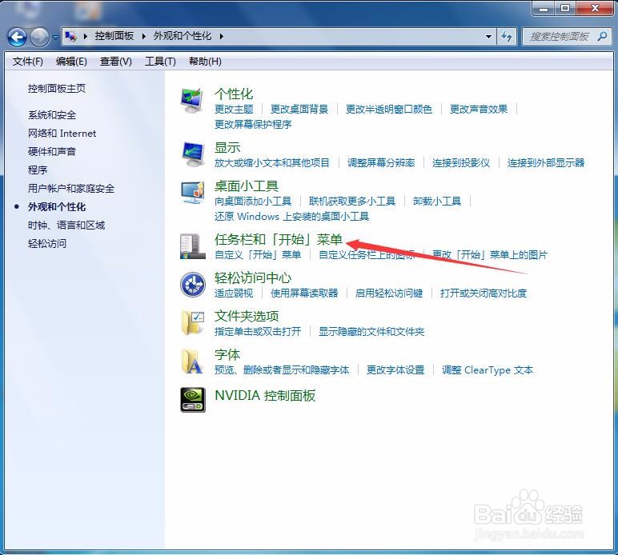Click the 自定义「开始」菜单 link
Viewport: 618px width, 555px height.
click(x=258, y=254)
